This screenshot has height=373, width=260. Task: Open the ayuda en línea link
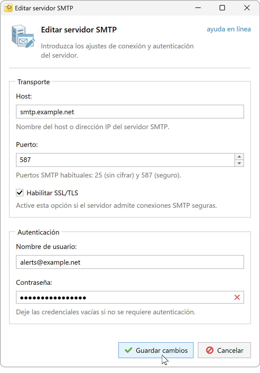pos(229,29)
